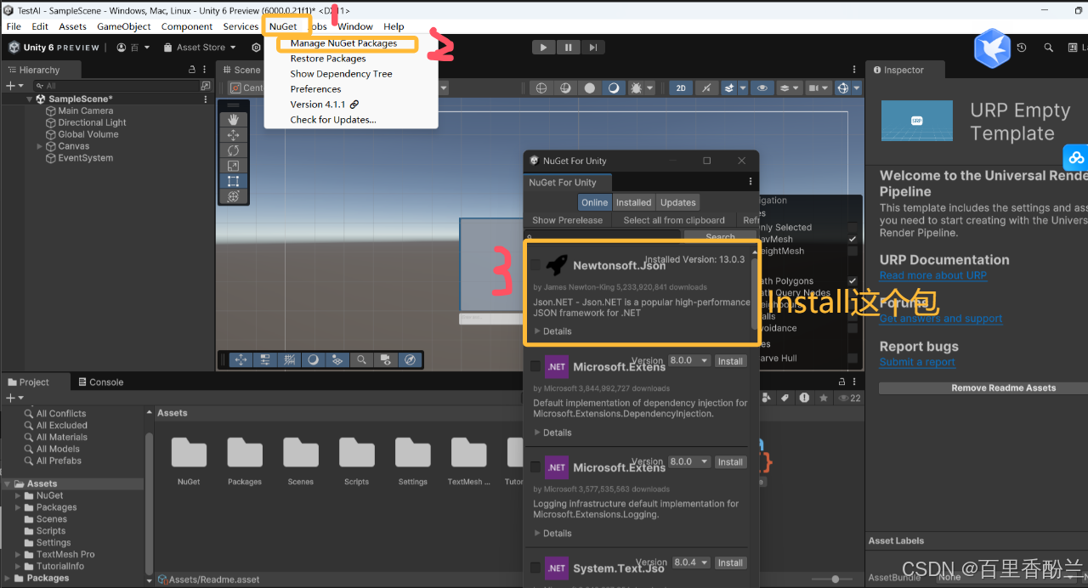The width and height of the screenshot is (1088, 588).
Task: Adjust the asset icon size slider
Action: pos(835,579)
